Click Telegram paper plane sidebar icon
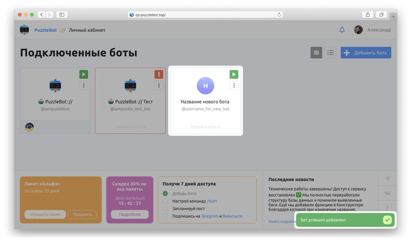 point(388,178)
